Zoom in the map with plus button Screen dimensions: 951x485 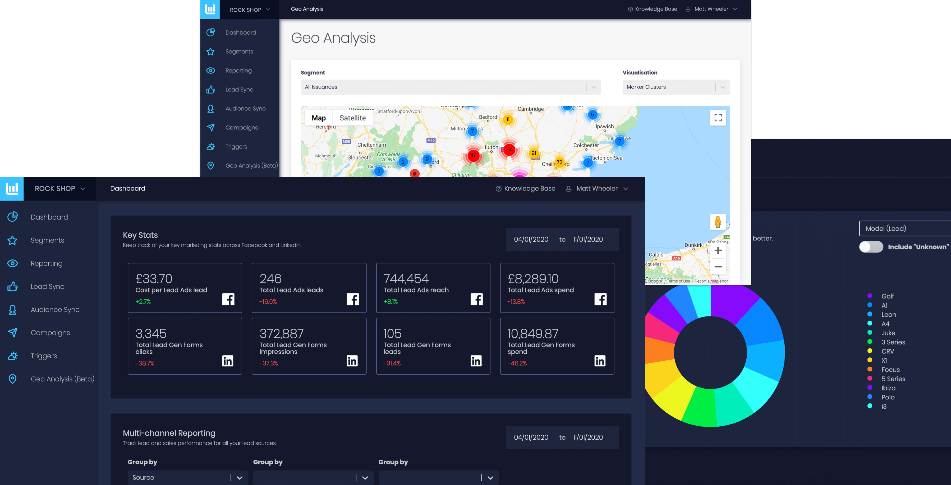click(x=718, y=250)
